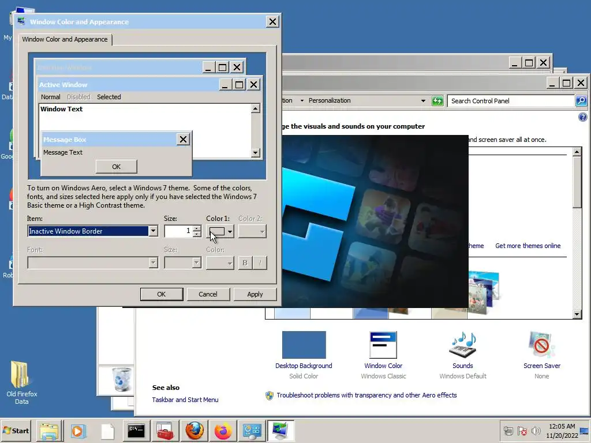Launch the old Firefox globe icon
The image size is (591, 443).
(x=194, y=431)
